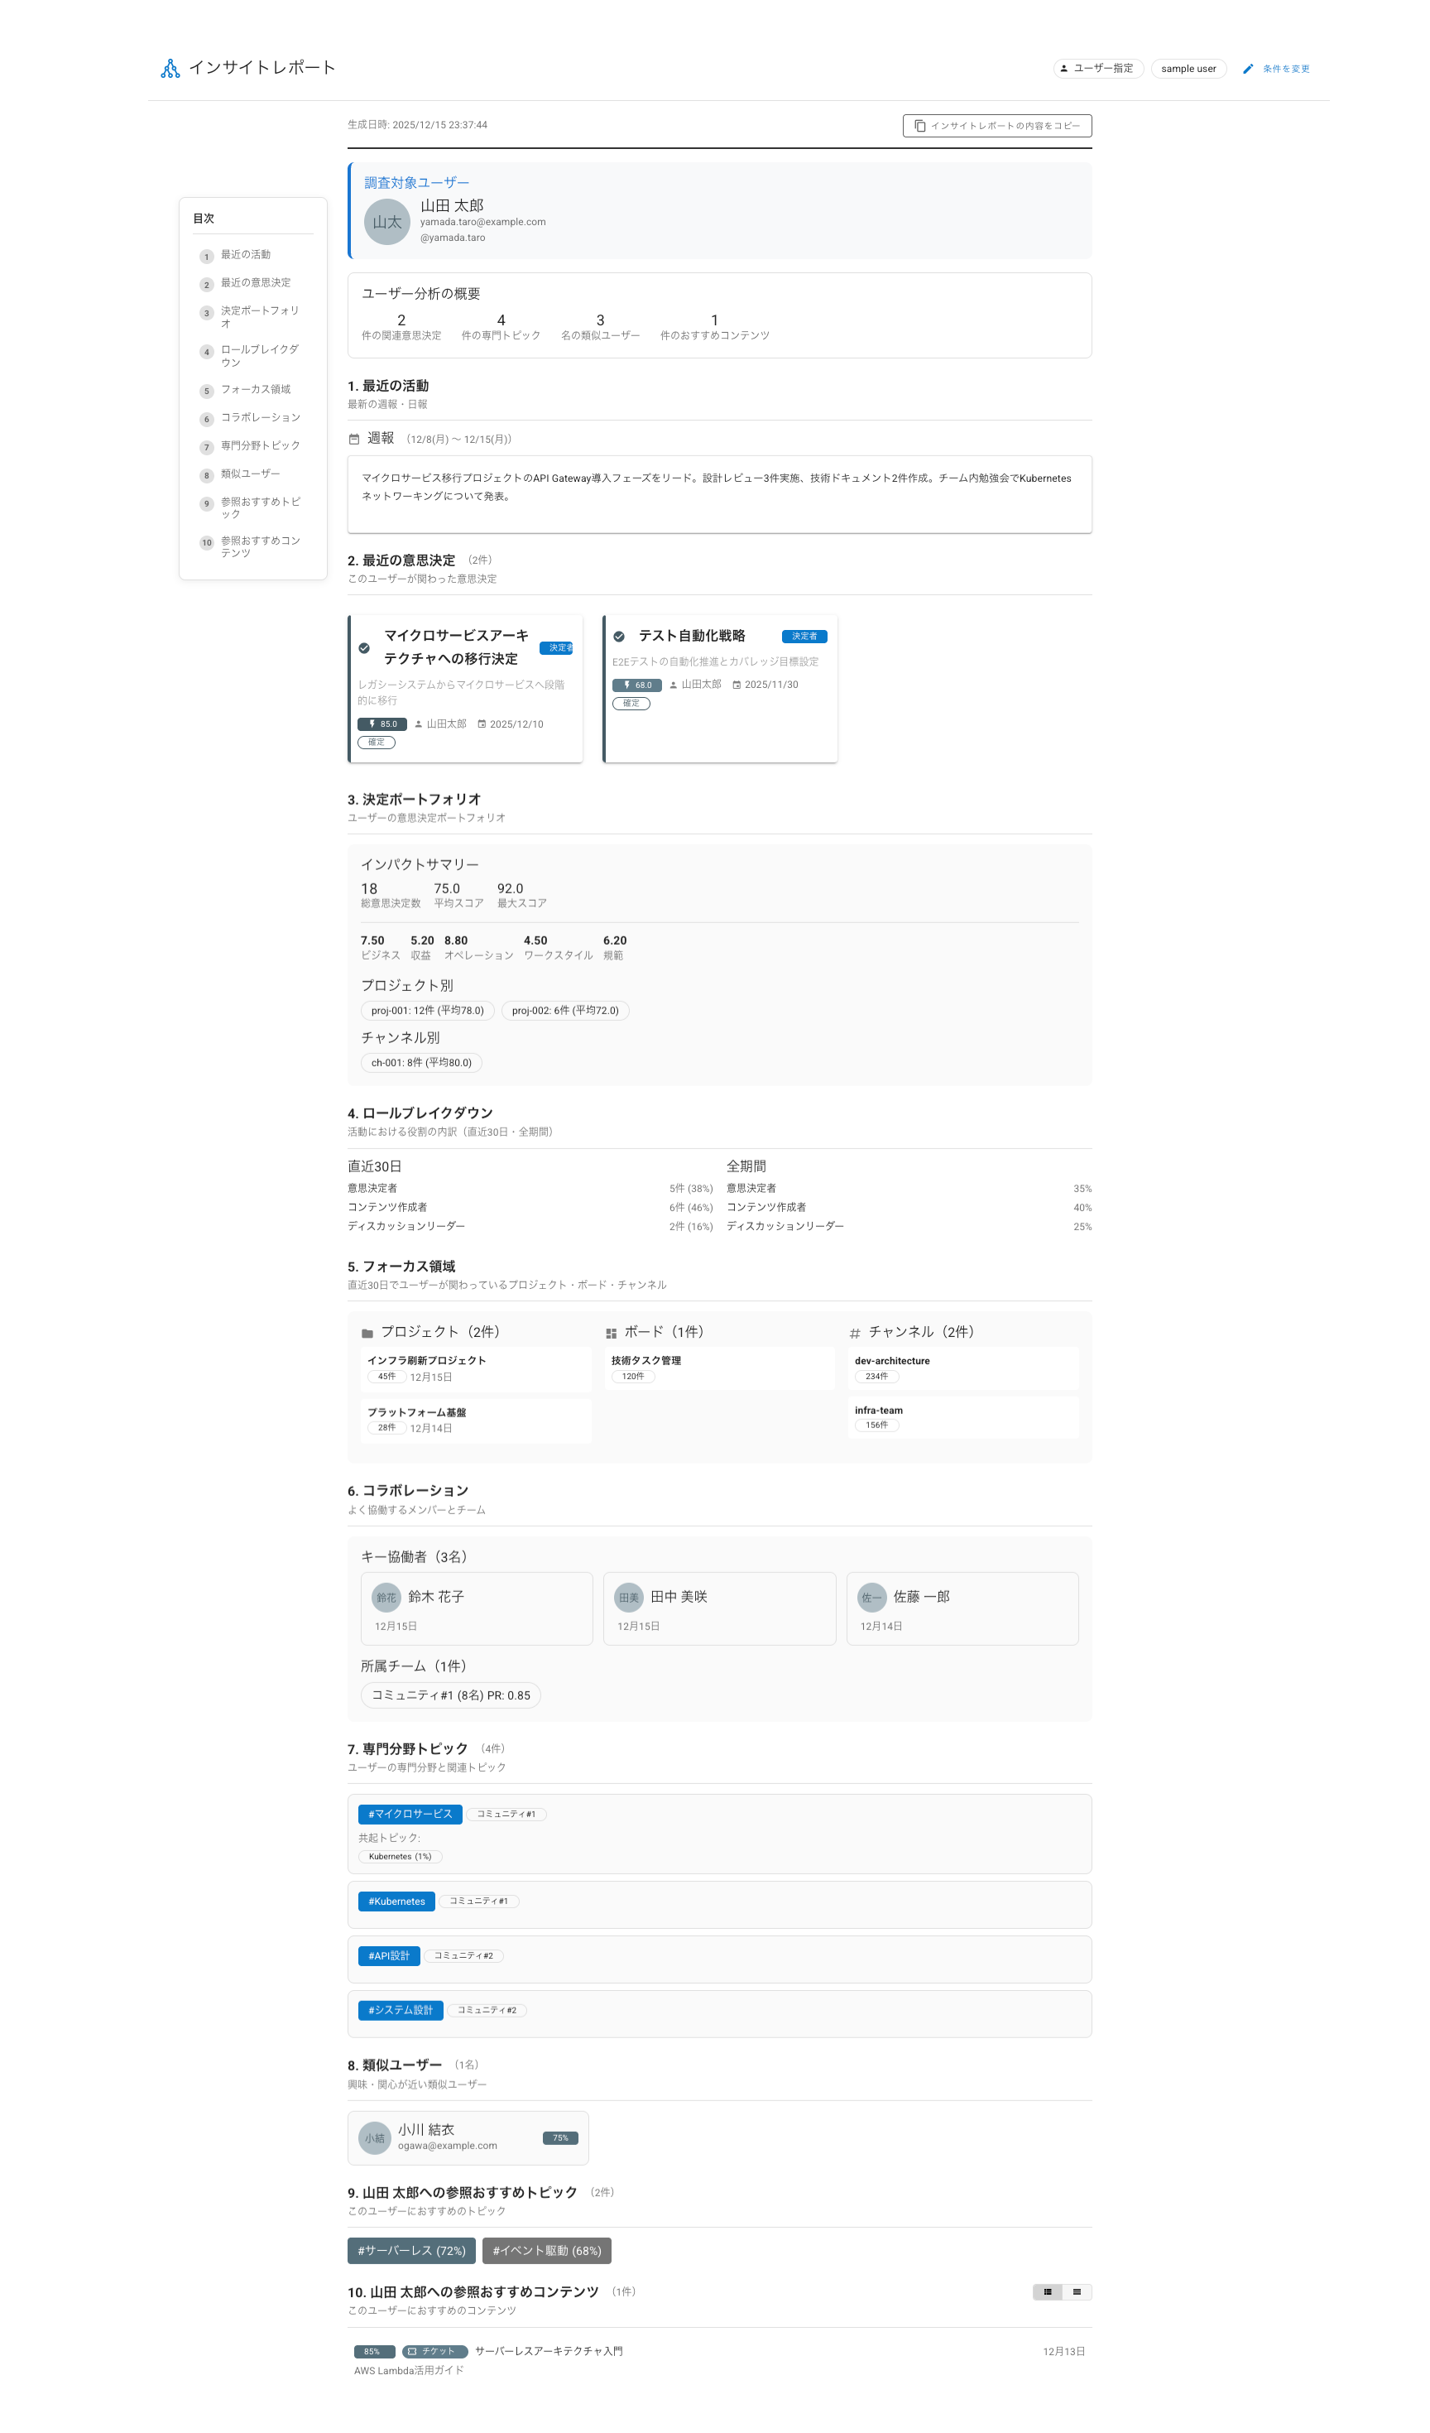The width and height of the screenshot is (1430, 2433).
Task: Click the Insight Report logo icon
Action: tap(170, 69)
